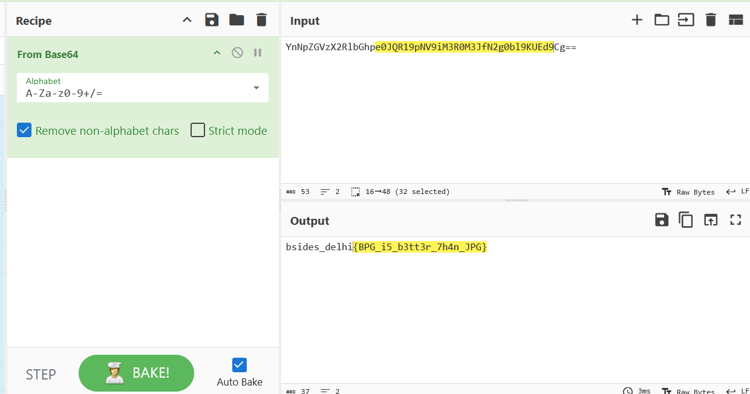The width and height of the screenshot is (750, 394).
Task: Open Input Raw Bytes encoding selector
Action: [x=688, y=192]
